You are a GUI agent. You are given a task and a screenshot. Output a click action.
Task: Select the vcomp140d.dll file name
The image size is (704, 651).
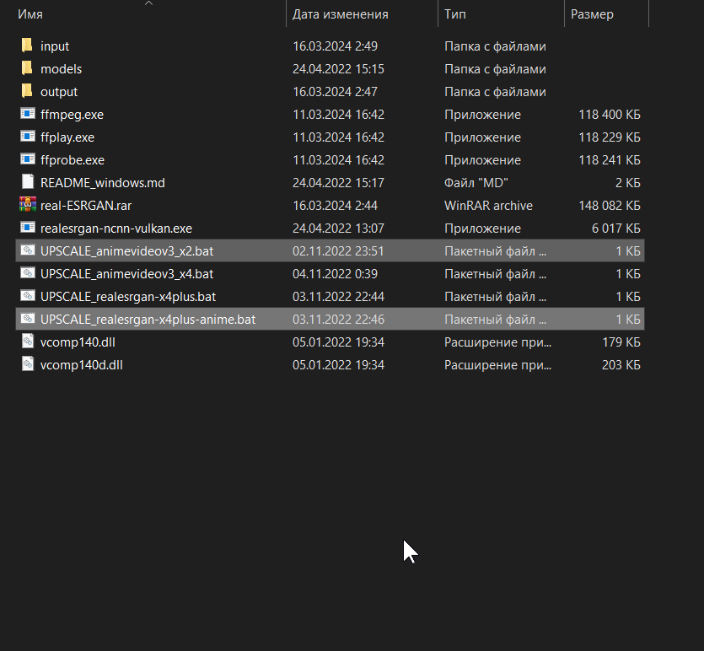point(81,365)
